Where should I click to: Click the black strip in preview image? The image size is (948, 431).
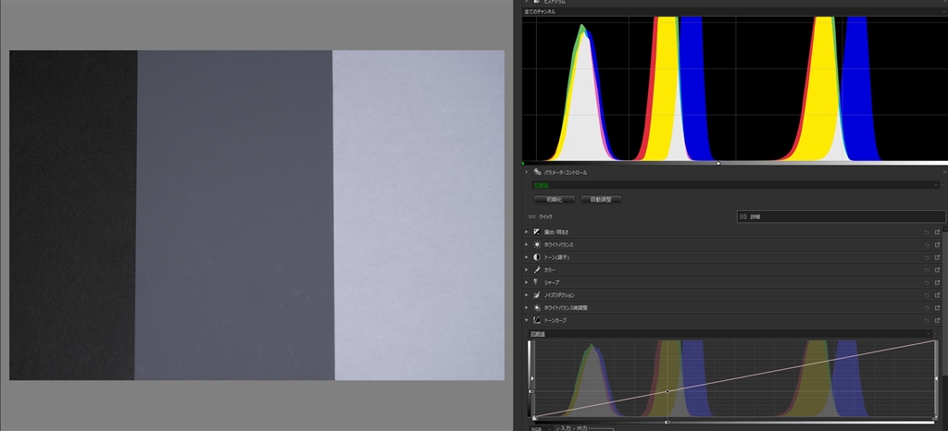pyautogui.click(x=72, y=215)
